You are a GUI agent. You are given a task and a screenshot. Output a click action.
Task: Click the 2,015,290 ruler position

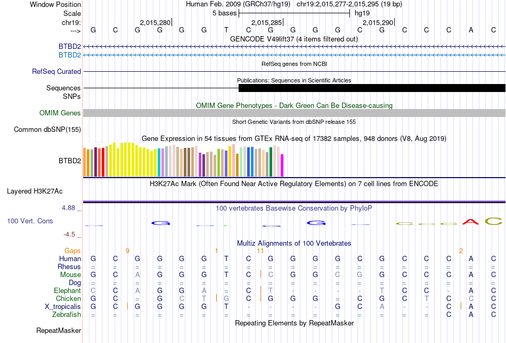(x=378, y=22)
